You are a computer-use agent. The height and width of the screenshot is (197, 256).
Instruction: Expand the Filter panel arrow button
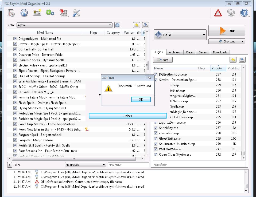coord(9,165)
